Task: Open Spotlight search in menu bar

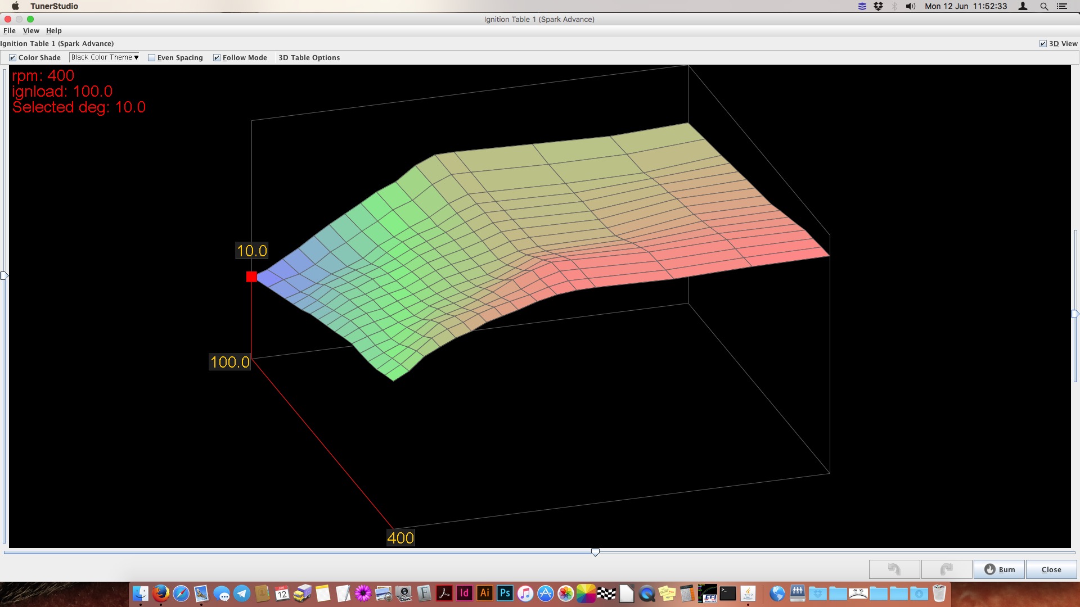Action: coord(1044,6)
